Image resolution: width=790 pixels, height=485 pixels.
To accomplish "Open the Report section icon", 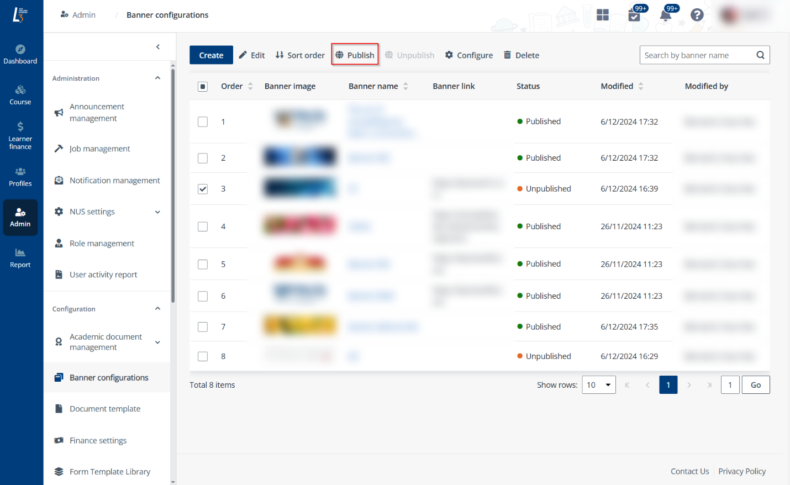I will (20, 258).
